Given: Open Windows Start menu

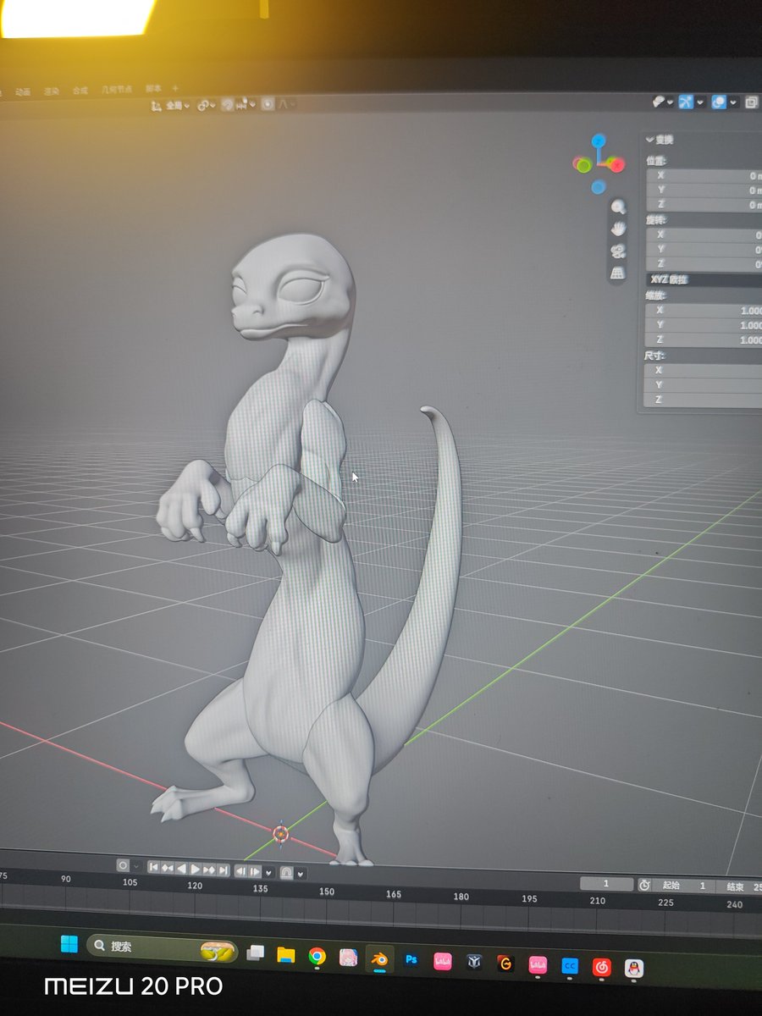Looking at the screenshot, I should (x=69, y=943).
